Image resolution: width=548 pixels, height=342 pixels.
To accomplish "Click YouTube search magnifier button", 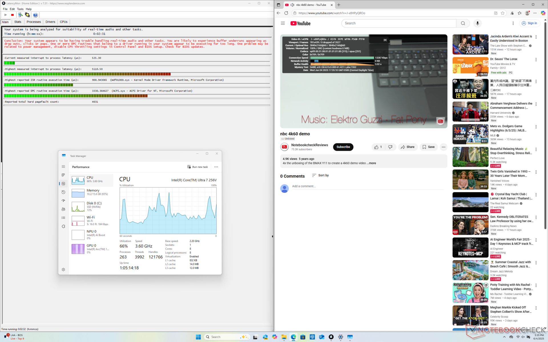I will [463, 23].
